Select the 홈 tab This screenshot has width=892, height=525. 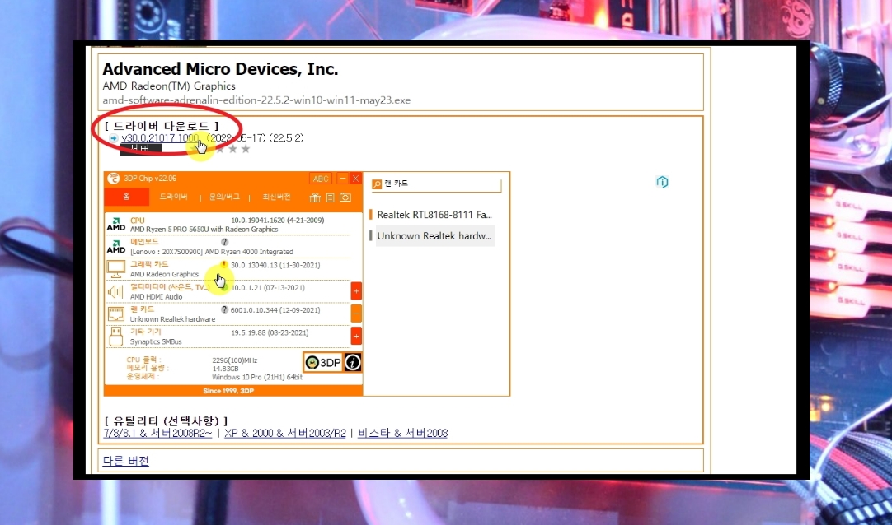[126, 197]
